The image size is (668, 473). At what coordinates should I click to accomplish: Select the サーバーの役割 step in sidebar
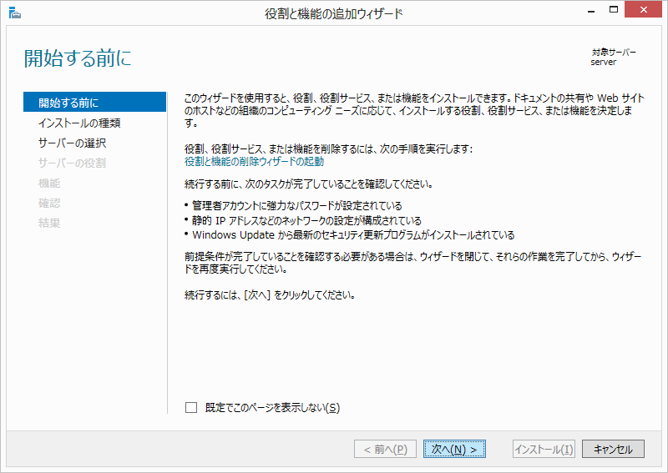[72, 163]
